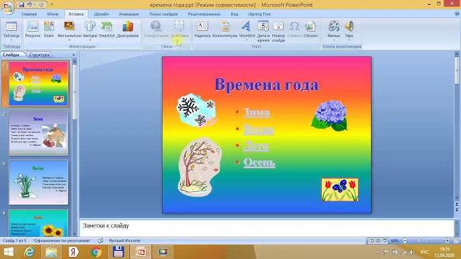Open the Дизайн ribbon tab
This screenshot has width=461, height=259.
101,14
